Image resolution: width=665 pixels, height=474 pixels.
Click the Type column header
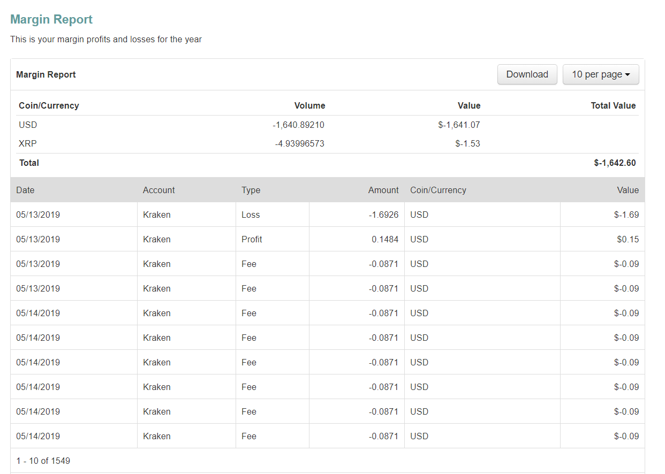click(251, 190)
